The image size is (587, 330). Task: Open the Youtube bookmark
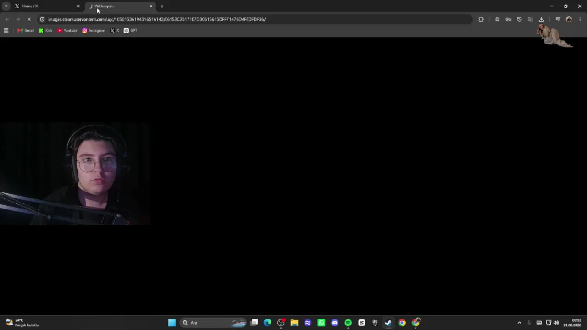pyautogui.click(x=67, y=31)
